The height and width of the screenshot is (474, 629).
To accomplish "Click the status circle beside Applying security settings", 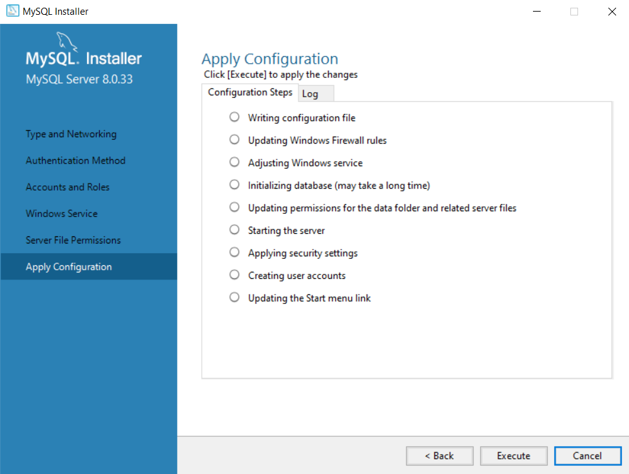I will pos(234,252).
